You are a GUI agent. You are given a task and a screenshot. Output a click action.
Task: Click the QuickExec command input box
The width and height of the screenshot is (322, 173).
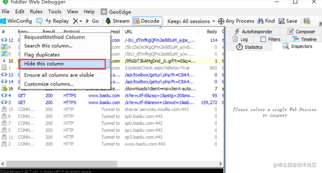pos(112,171)
